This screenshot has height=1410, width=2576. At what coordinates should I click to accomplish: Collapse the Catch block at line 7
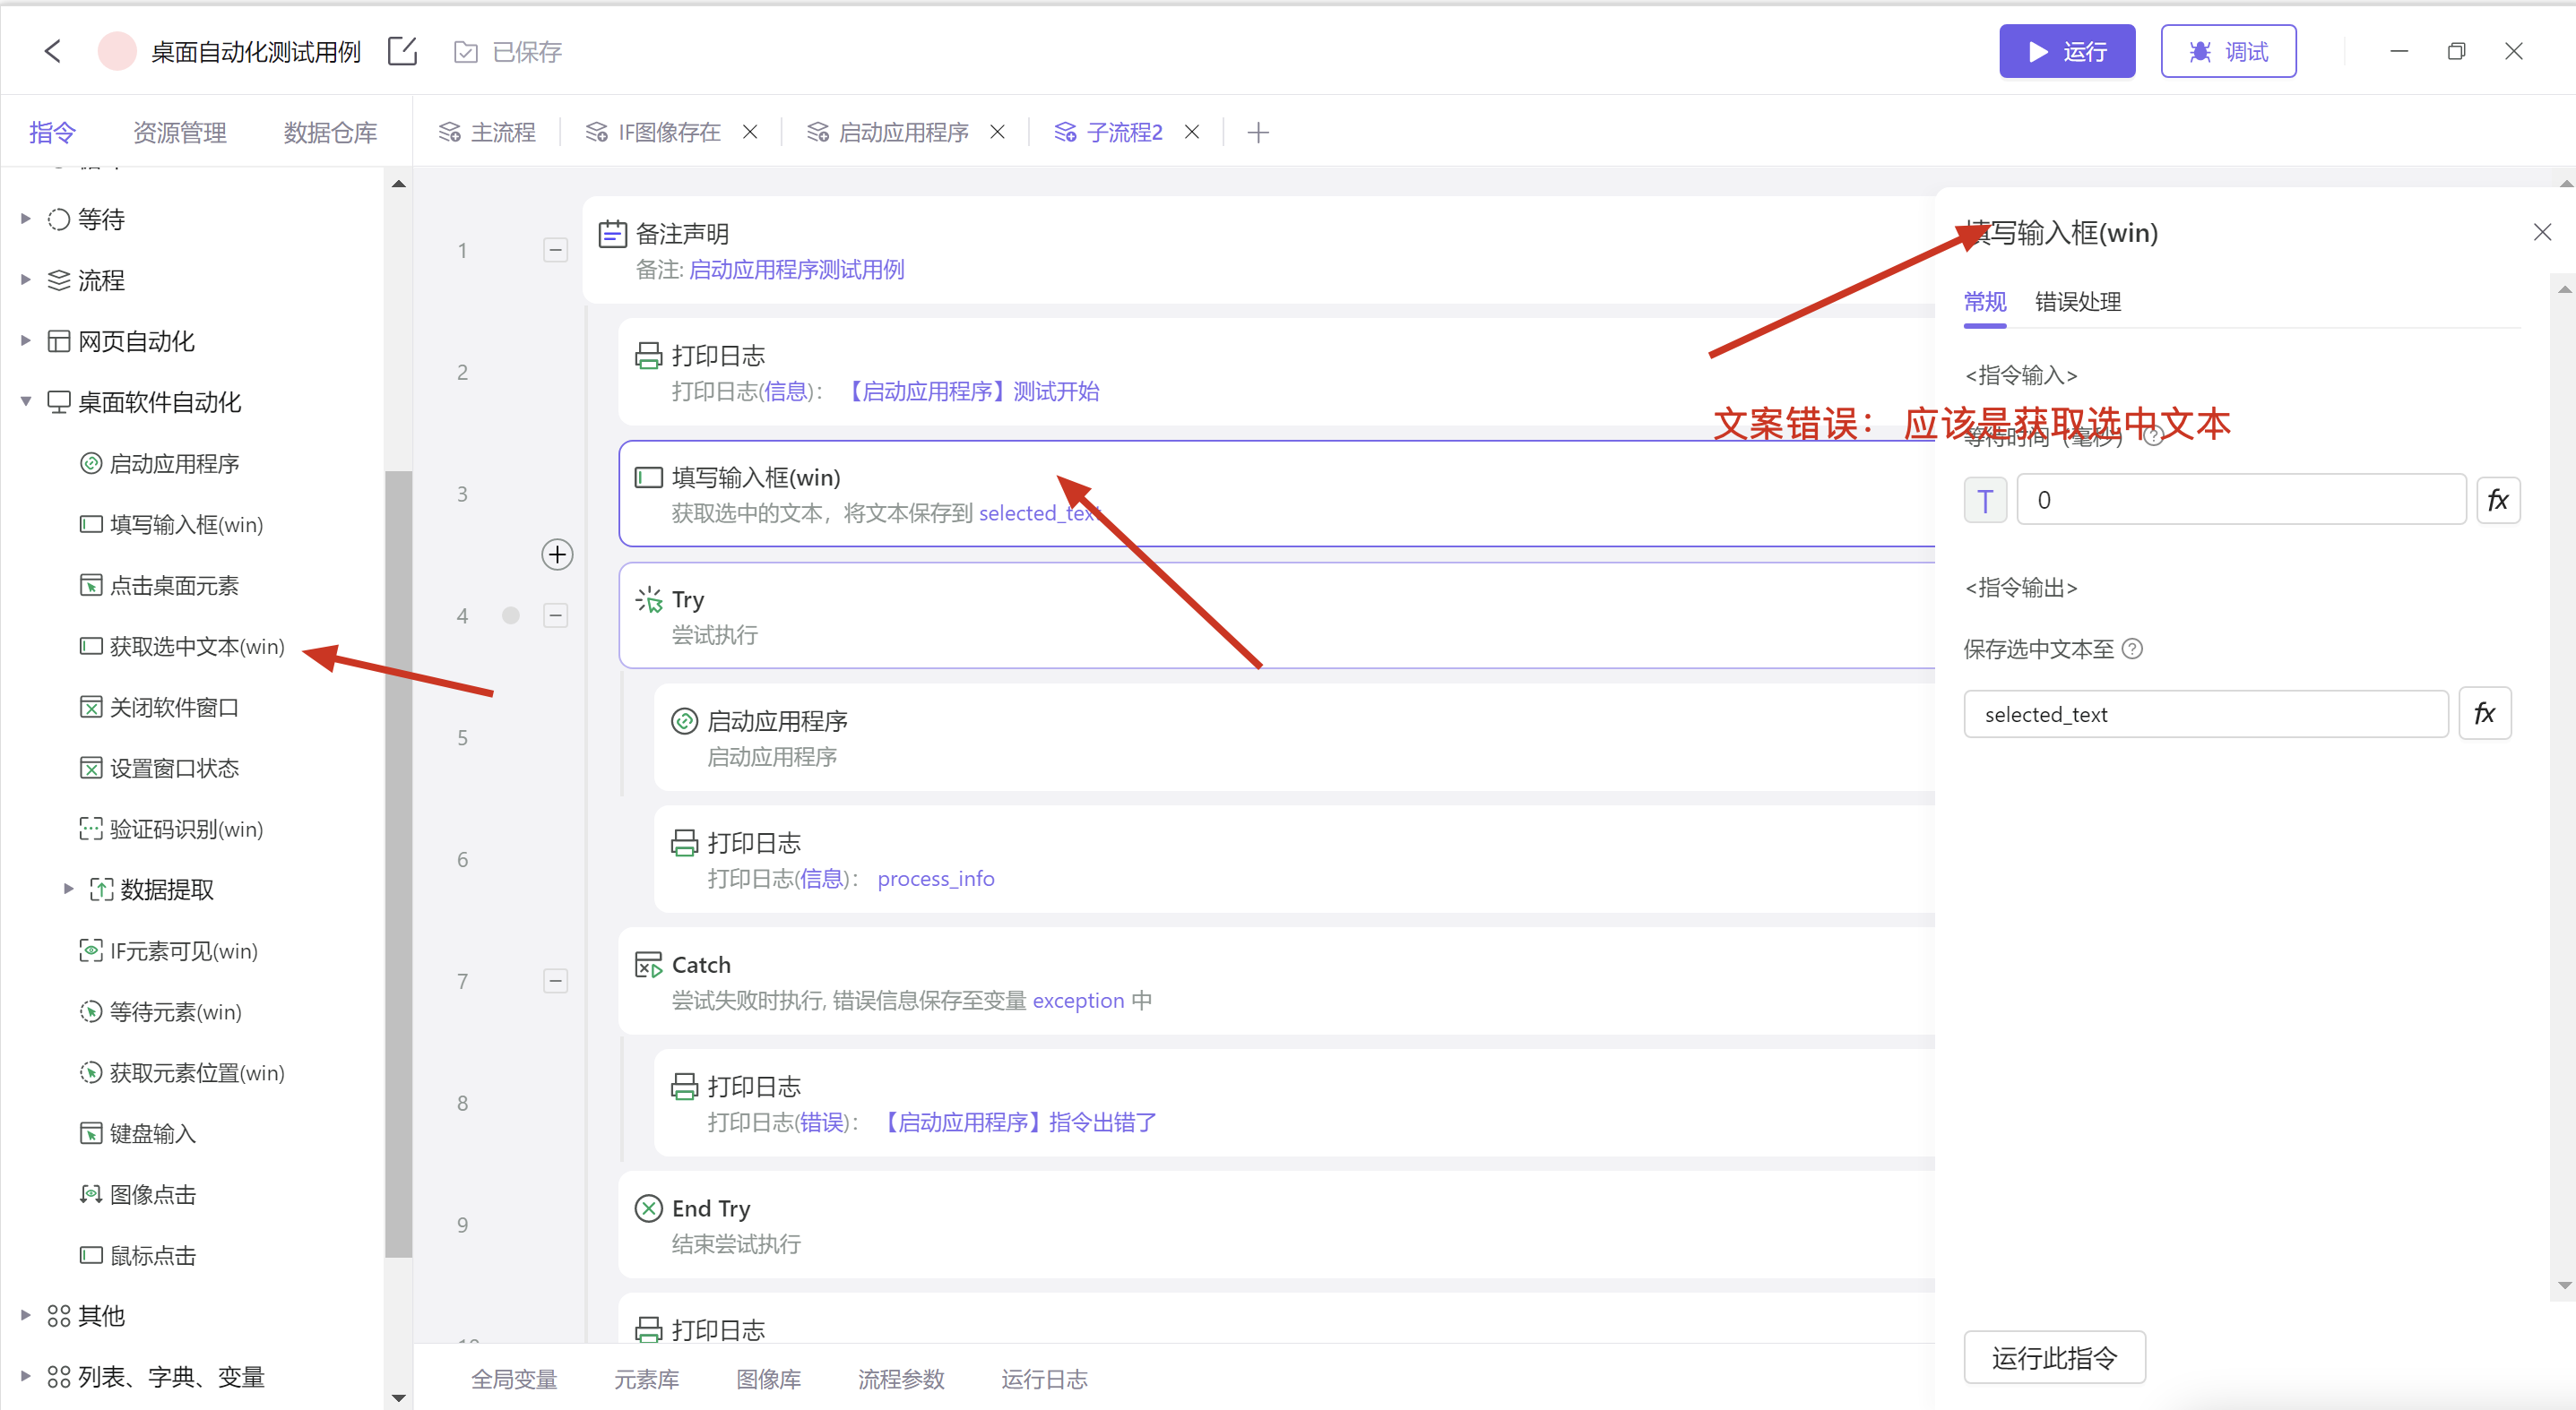(556, 981)
